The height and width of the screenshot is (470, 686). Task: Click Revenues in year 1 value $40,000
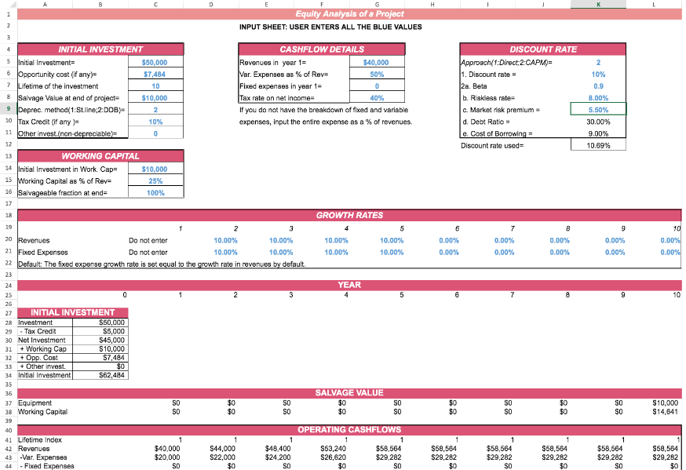click(x=376, y=62)
